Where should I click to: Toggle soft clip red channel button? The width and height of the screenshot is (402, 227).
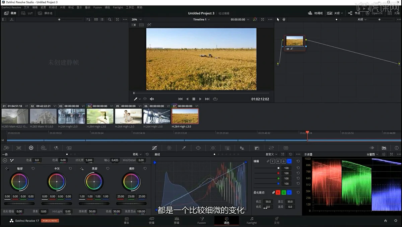[278, 193]
